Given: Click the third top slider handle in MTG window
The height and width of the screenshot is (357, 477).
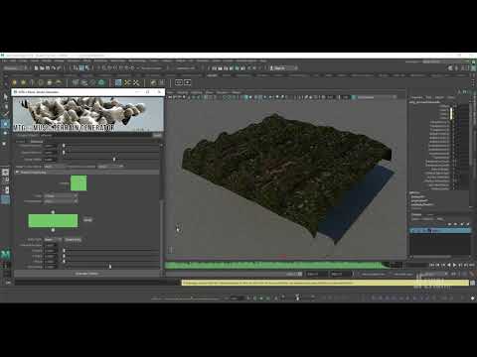Looking at the screenshot, I should [x=114, y=160].
